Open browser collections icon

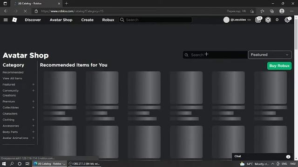(x=272, y=11)
